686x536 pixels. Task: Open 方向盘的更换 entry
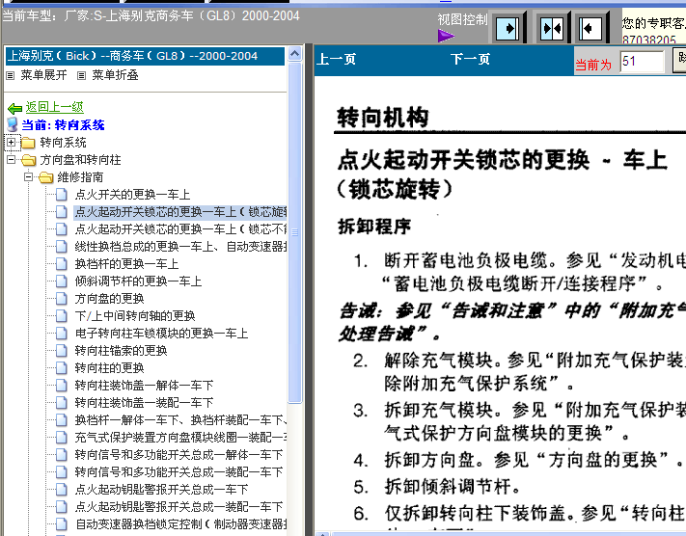[109, 299]
